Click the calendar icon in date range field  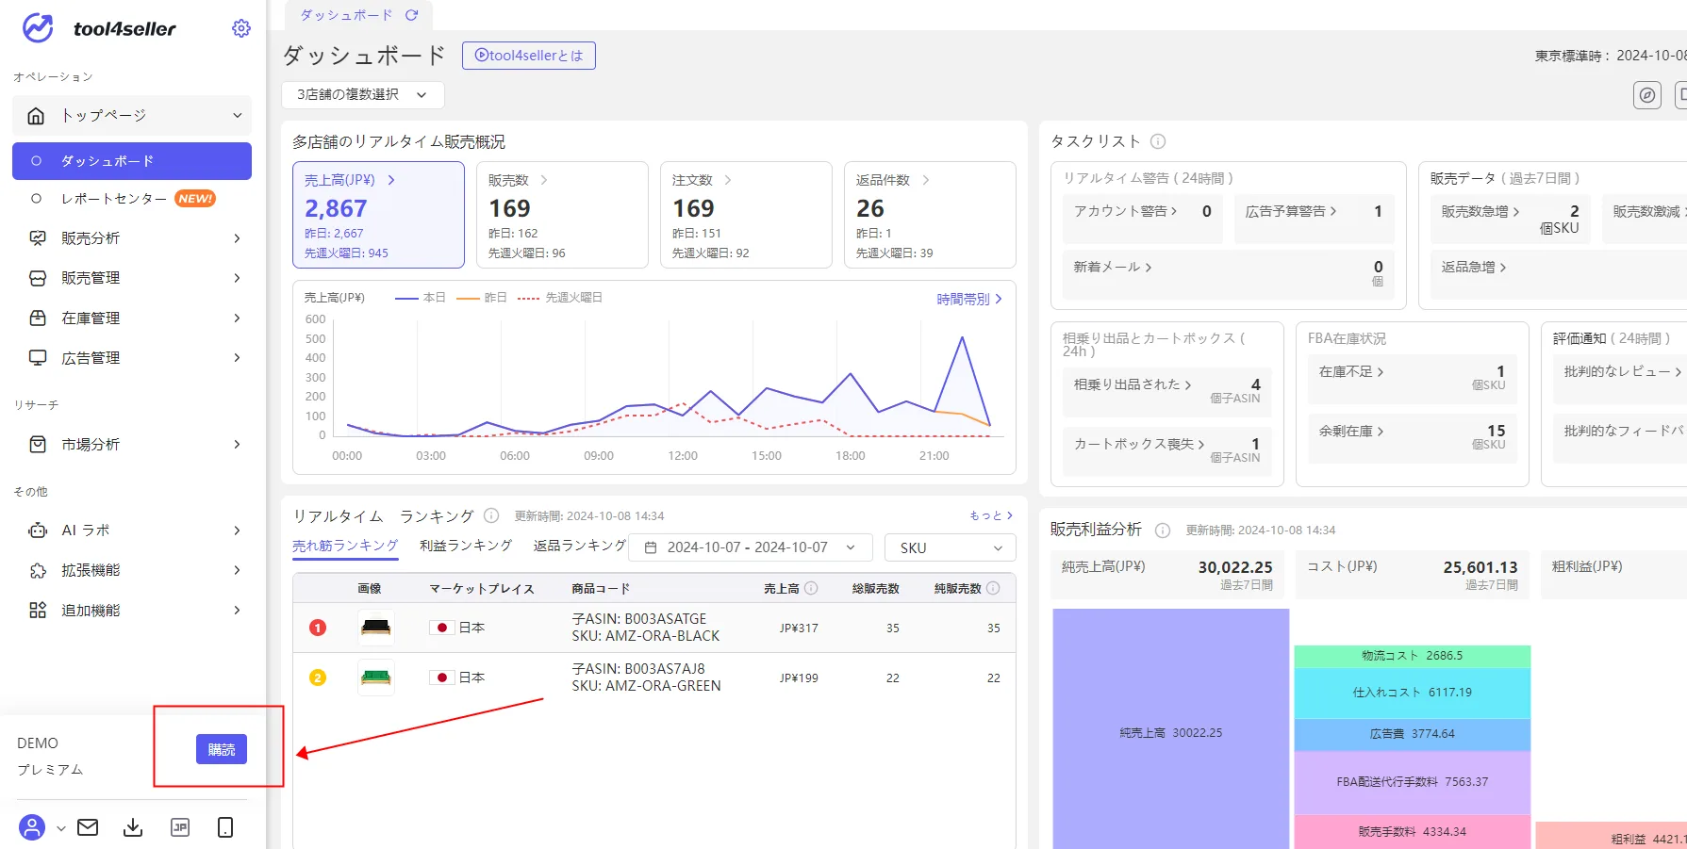[651, 547]
